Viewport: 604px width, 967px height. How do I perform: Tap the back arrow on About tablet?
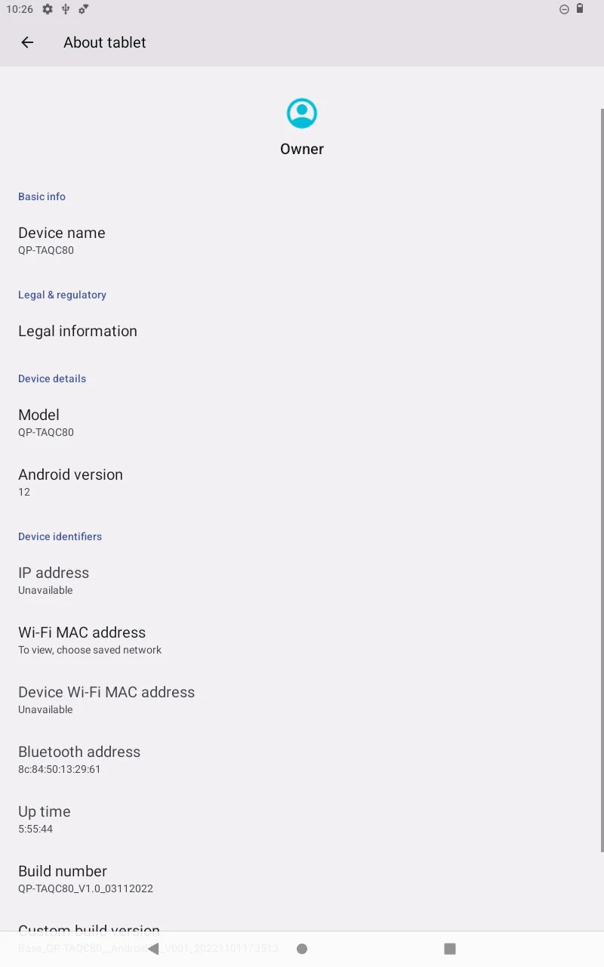27,42
